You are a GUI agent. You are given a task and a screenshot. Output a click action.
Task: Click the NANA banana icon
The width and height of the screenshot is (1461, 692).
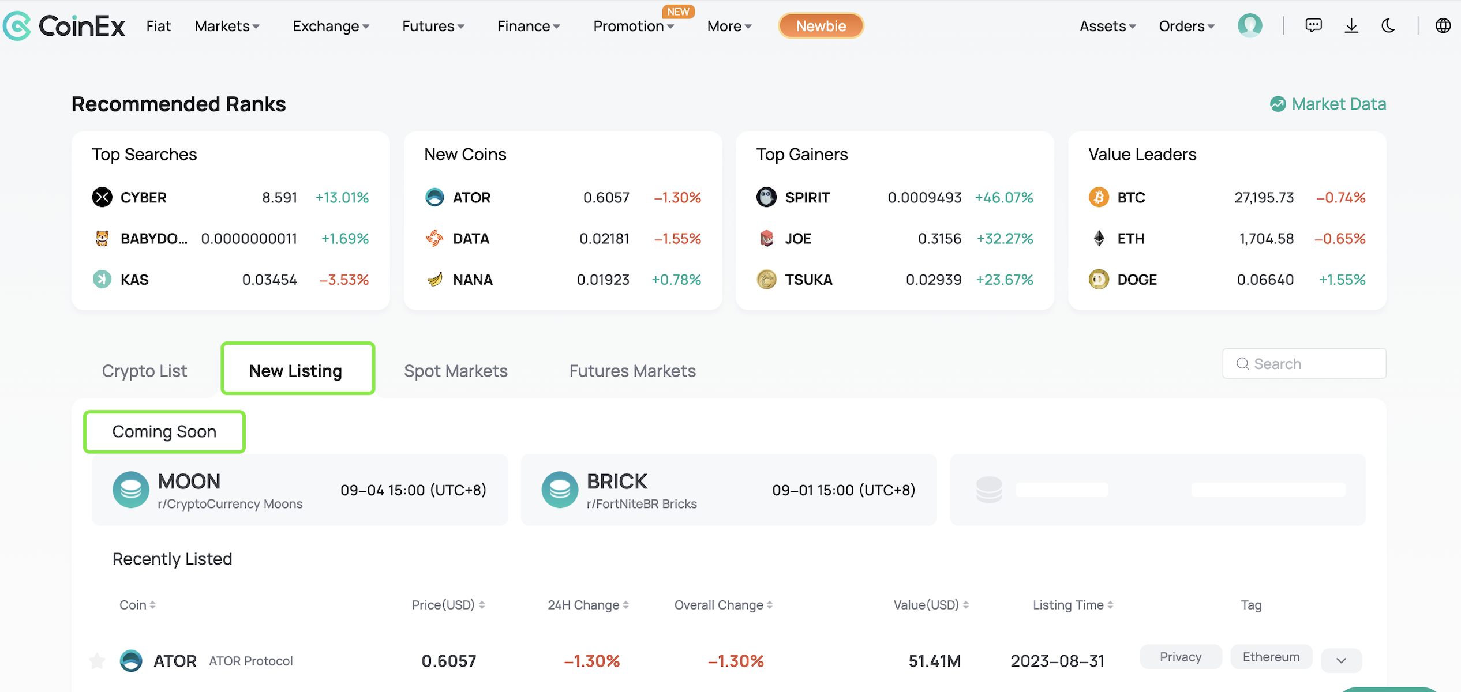pyautogui.click(x=434, y=279)
